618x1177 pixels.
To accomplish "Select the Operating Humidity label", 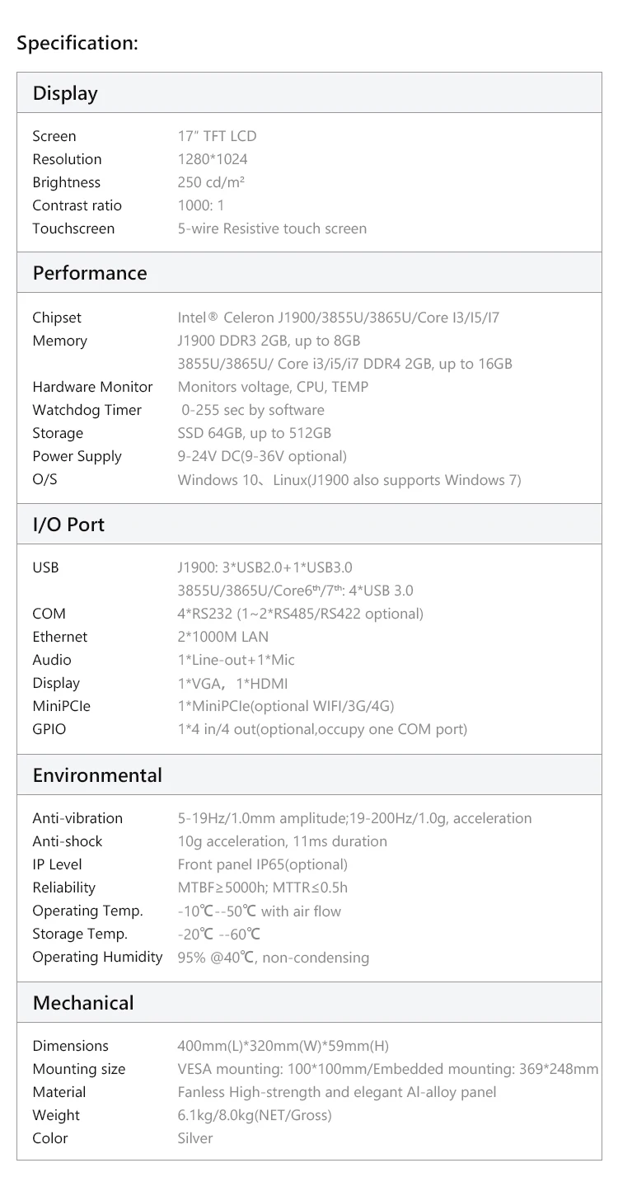I will [97, 957].
